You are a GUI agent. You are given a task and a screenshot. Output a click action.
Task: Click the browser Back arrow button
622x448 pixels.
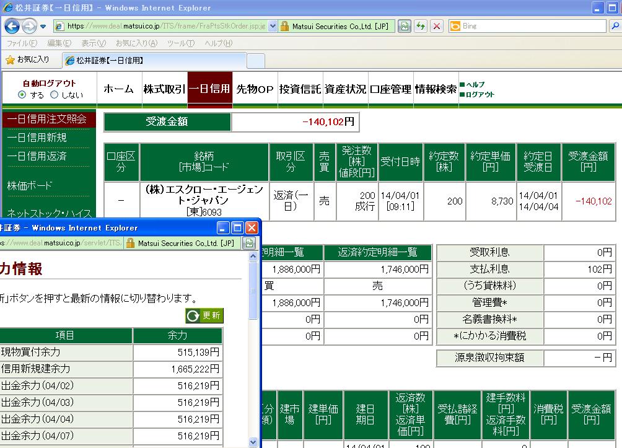click(x=12, y=26)
